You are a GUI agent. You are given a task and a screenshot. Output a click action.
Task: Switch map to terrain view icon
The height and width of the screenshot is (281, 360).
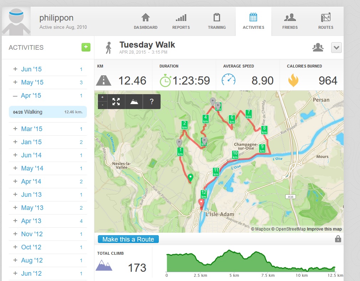(x=134, y=102)
